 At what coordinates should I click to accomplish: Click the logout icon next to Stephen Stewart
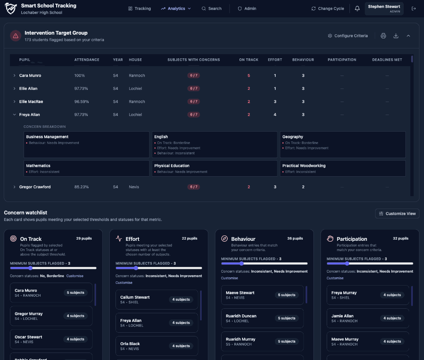414,9
